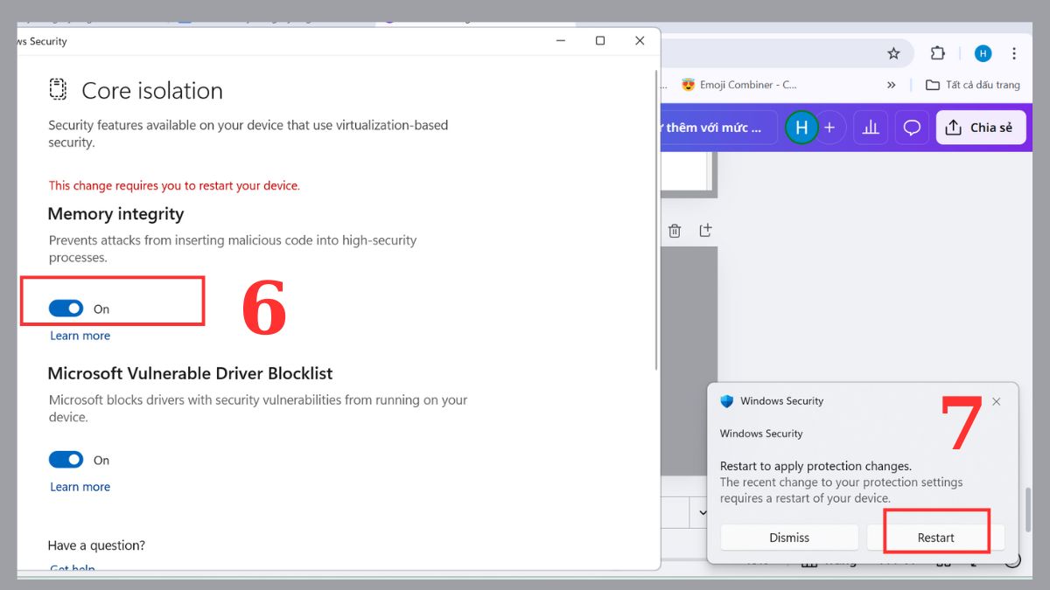Open the comments speech bubble icon in Canva

(912, 128)
